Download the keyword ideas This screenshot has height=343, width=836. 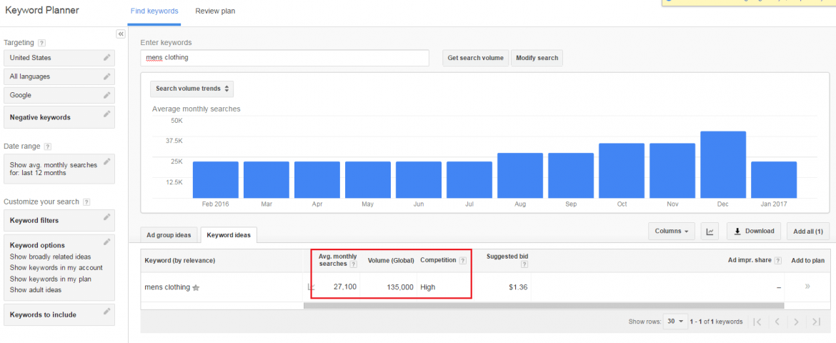point(754,231)
